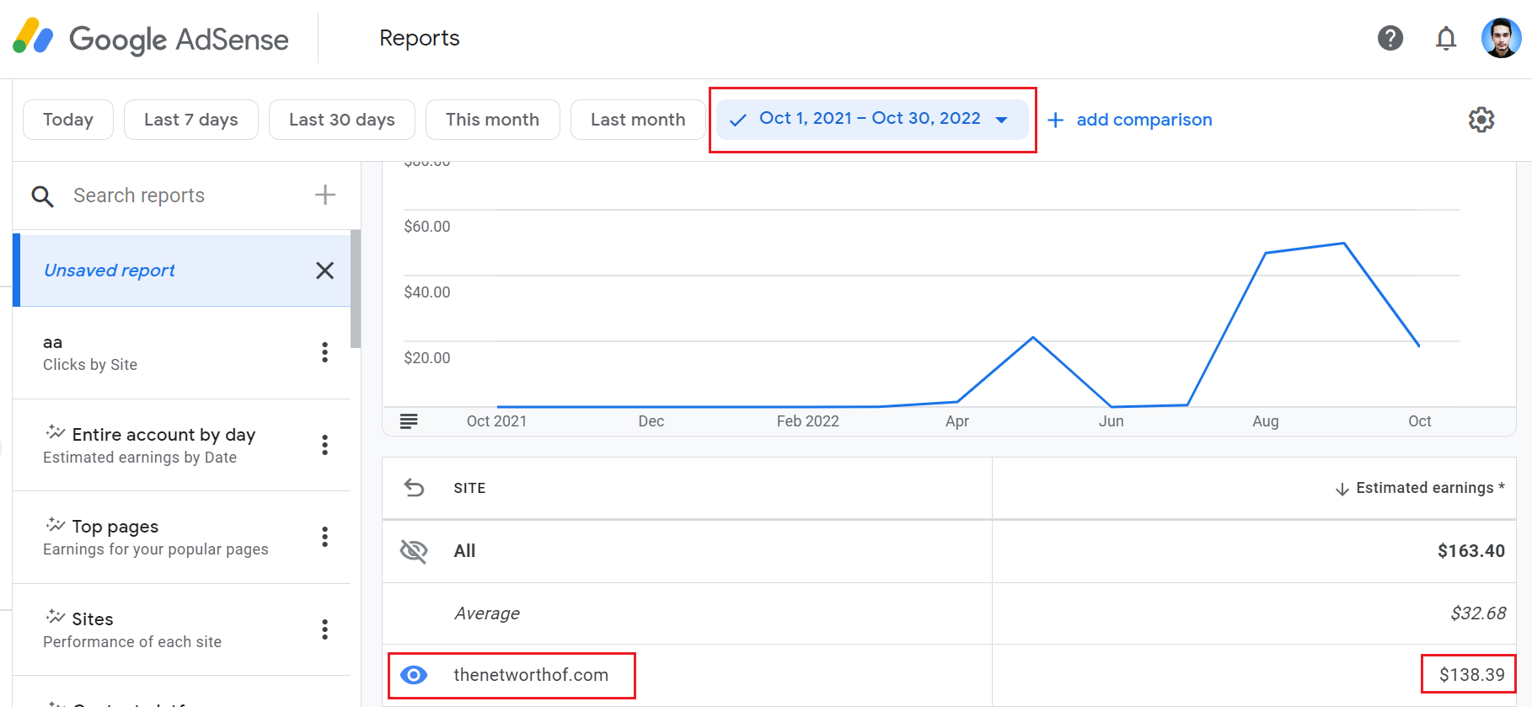1532x707 pixels.
Task: Open more options for Entire account by day
Action: (x=324, y=445)
